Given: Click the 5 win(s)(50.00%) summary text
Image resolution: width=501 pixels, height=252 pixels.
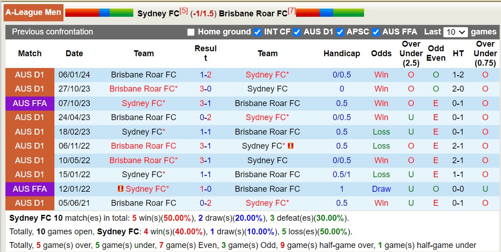Looking at the screenshot, I should click(x=163, y=218).
